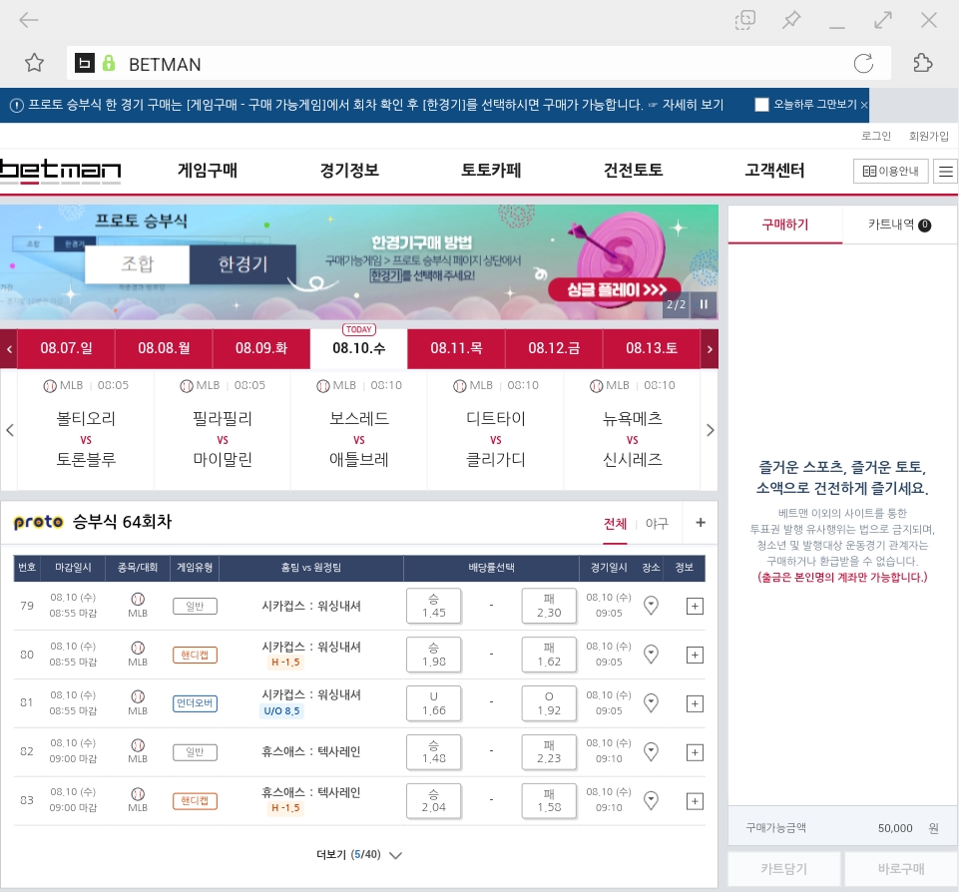Click 회원가입 link
Image resolution: width=959 pixels, height=892 pixels.
928,136
